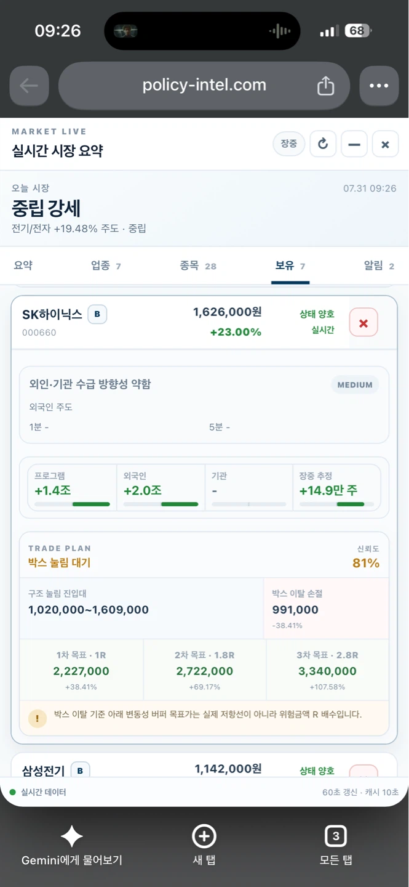Tap the 1차 목표 2,227,000 target cell
Screen dimensions: 409x887
coord(81,670)
